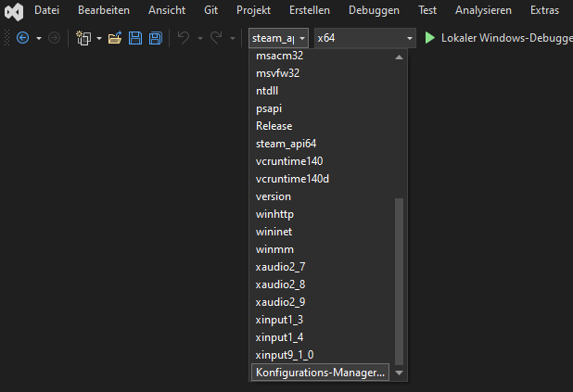Screen dimensions: 573x392
Task: Click the open file folder icon
Action: 115,38
